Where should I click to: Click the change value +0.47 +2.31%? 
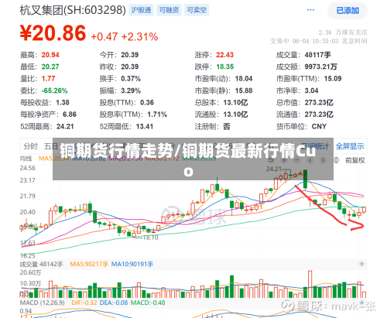125,37
